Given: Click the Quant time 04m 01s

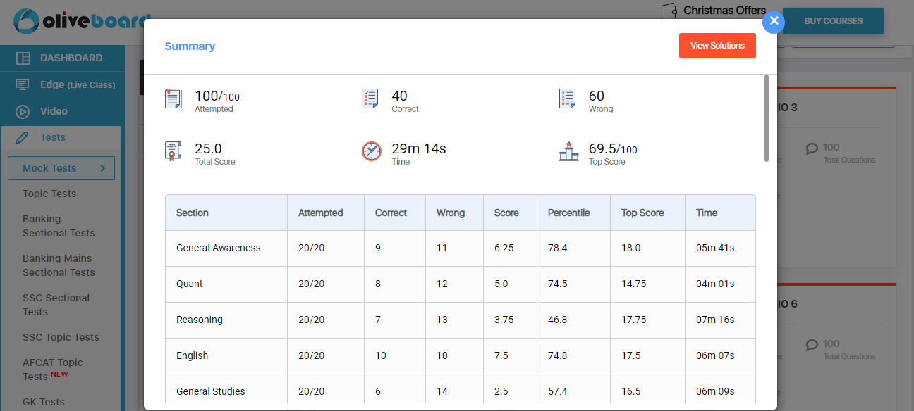Looking at the screenshot, I should pyautogui.click(x=715, y=284).
